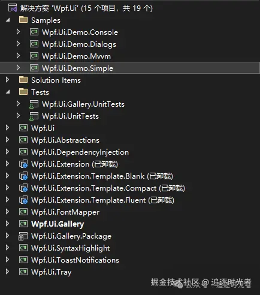
Task: Expand the Wpf.Ui.SyntaxHighlight arrow
Action: [7, 248]
